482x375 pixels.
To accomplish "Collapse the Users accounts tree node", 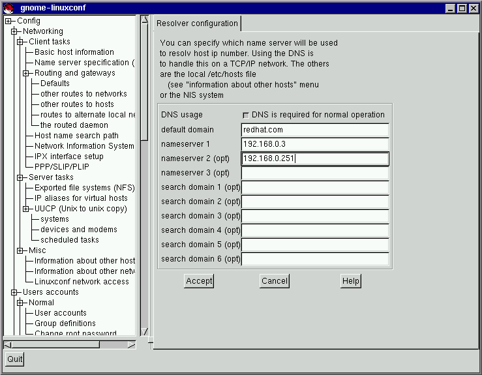I will [x=14, y=292].
